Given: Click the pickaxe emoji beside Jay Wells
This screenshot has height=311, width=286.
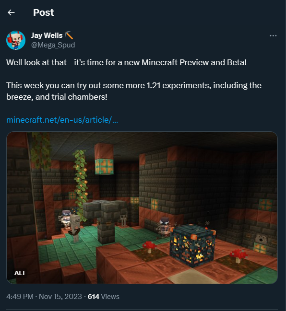Looking at the screenshot, I should coord(69,35).
